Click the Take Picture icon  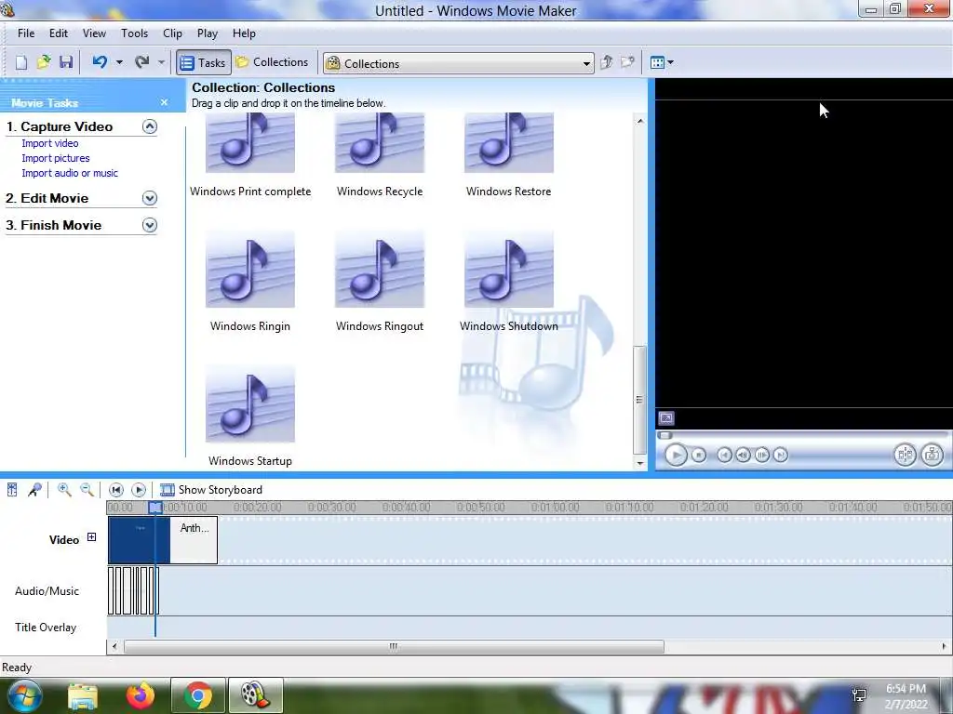pyautogui.click(x=933, y=455)
